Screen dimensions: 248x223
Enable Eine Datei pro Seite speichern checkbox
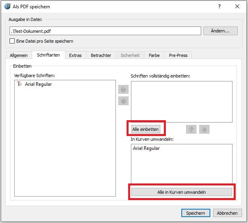click(x=12, y=41)
